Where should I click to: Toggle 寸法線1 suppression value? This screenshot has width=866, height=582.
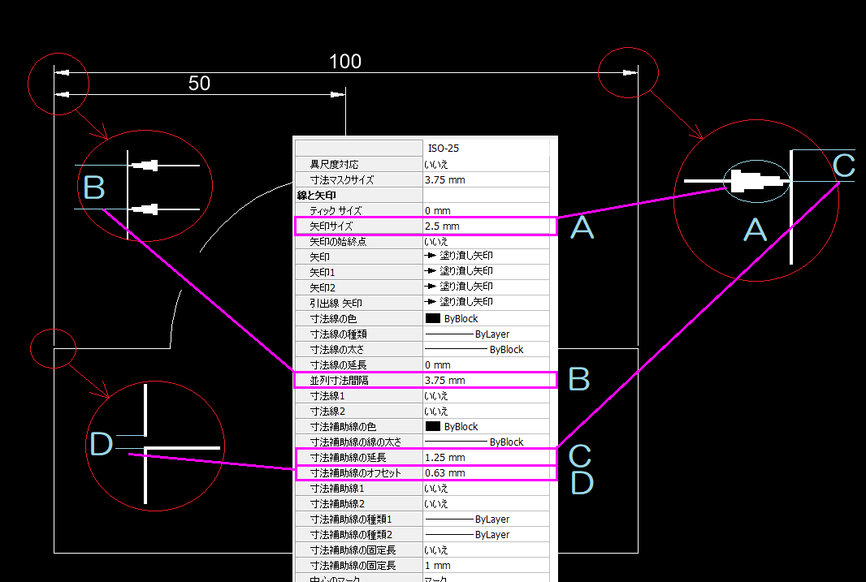436,396
